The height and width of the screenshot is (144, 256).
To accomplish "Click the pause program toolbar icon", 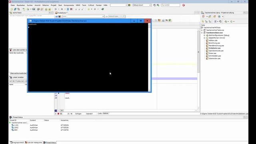I will (x=68, y=9).
